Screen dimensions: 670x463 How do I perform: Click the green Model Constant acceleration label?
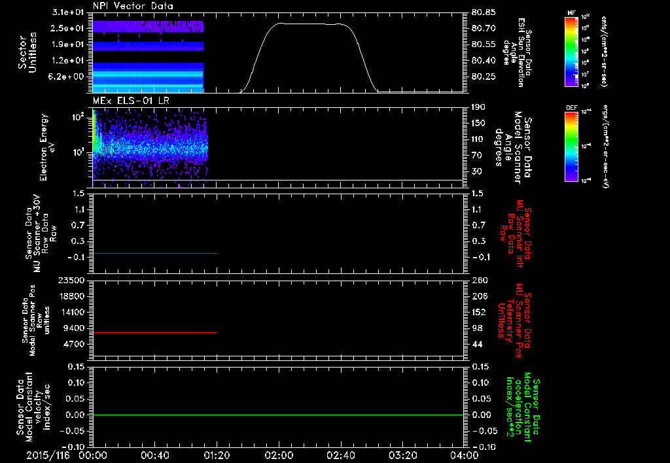[523, 408]
